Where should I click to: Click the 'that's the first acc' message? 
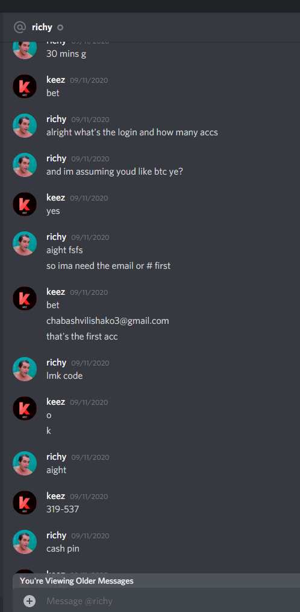click(x=82, y=336)
